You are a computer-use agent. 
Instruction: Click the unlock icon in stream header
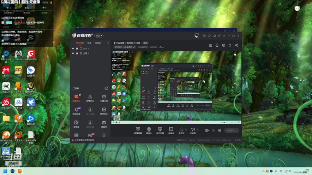217,45
